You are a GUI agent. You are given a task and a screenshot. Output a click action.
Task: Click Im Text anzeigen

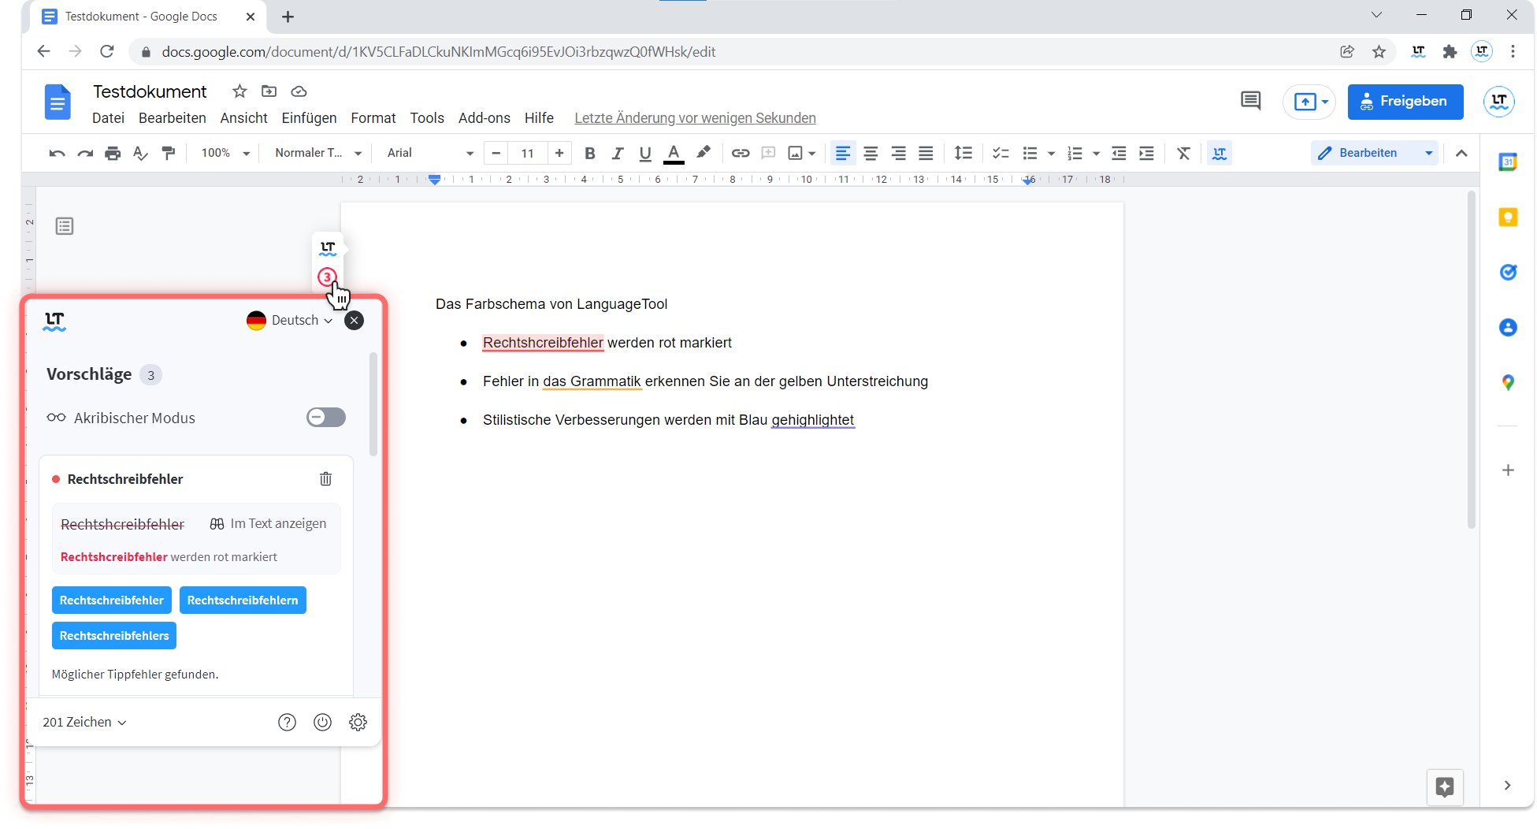pos(269,524)
